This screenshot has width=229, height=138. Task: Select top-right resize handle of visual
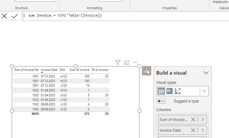[140, 66]
